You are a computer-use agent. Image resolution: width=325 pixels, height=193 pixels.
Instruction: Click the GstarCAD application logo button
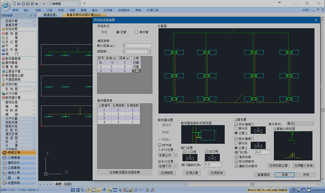pos(5,6)
